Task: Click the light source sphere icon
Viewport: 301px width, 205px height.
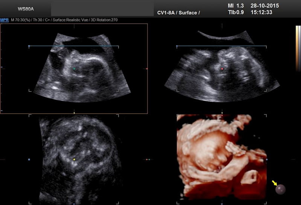Action: (x=280, y=189)
